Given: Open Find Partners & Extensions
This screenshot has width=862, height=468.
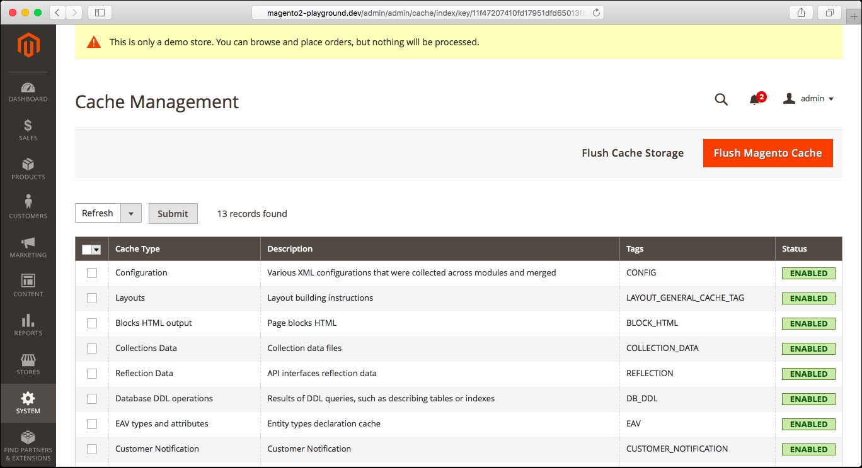Looking at the screenshot, I should [28, 446].
